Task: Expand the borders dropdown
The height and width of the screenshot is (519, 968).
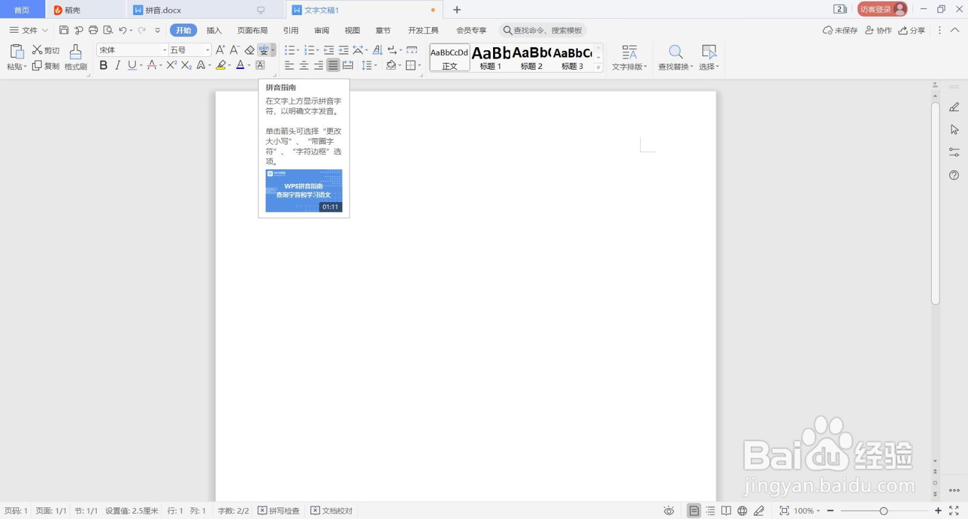Action: coord(419,65)
